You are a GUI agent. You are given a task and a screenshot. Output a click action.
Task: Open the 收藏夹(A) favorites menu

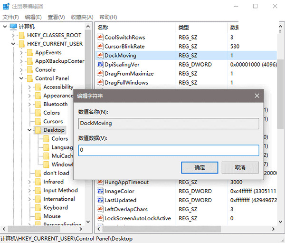(82, 17)
